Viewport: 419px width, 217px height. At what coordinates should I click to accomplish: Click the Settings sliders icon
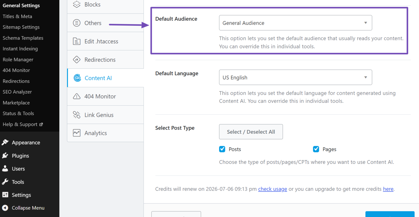tap(5, 195)
